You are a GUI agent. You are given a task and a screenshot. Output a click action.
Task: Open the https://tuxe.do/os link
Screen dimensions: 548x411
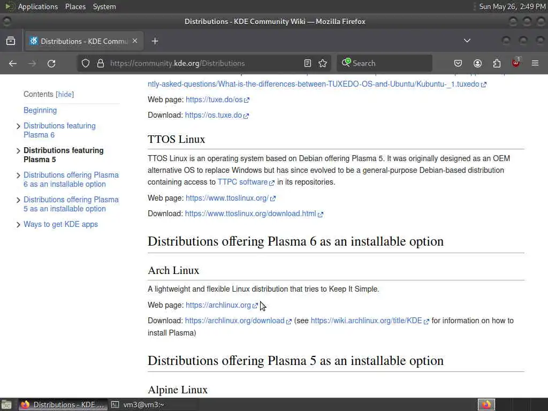point(217,100)
